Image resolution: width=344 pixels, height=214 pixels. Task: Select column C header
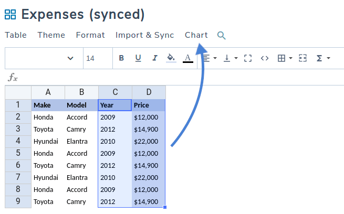point(115,92)
